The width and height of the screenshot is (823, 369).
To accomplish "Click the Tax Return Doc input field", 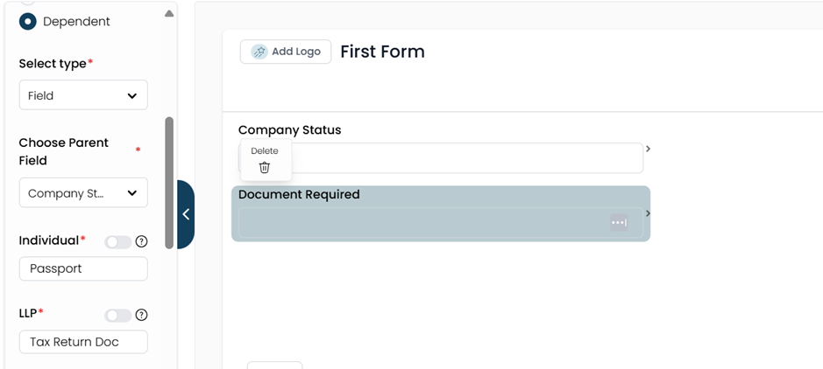I will pos(83,342).
